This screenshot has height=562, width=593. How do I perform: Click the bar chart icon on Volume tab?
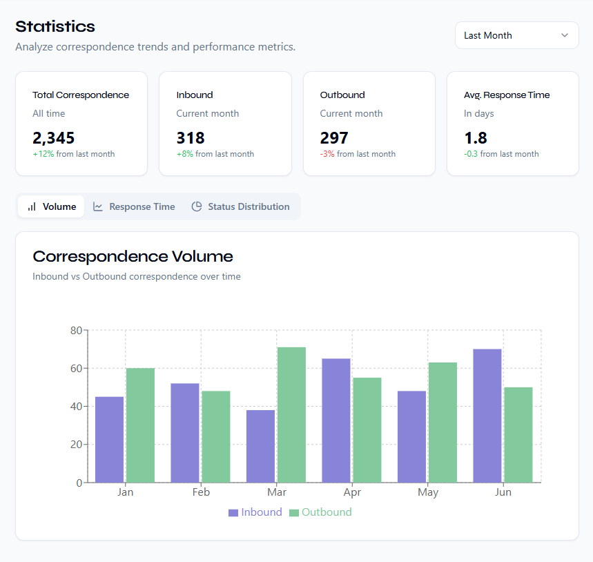(32, 206)
